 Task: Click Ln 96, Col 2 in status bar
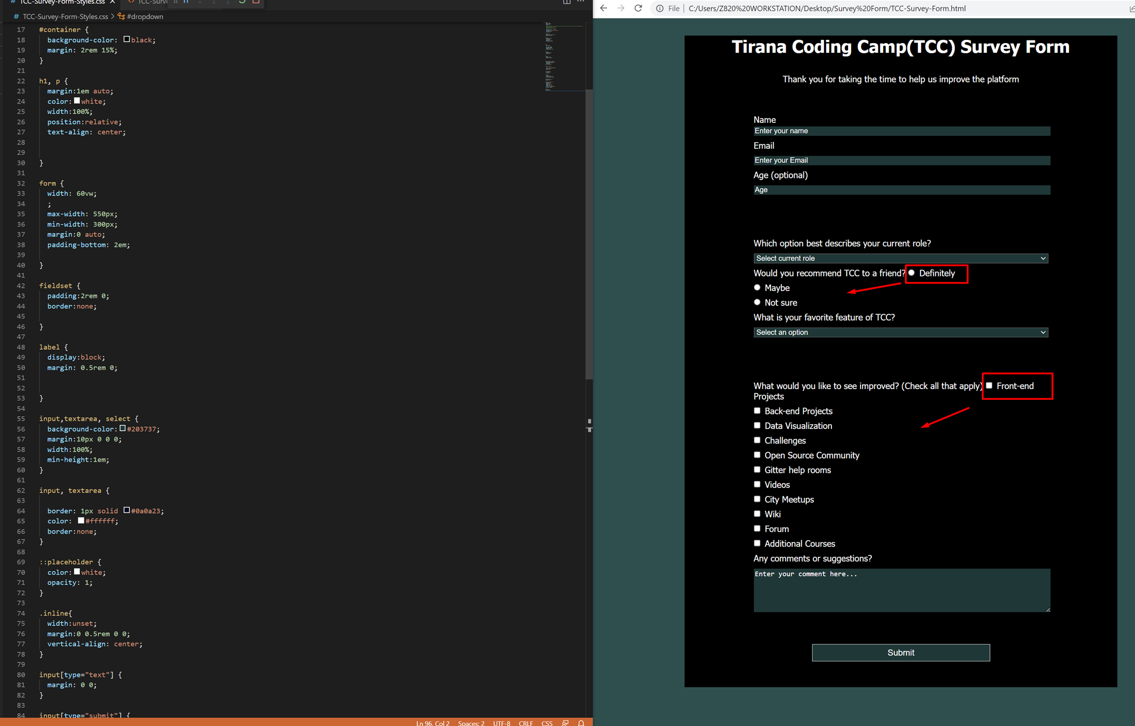coord(432,723)
